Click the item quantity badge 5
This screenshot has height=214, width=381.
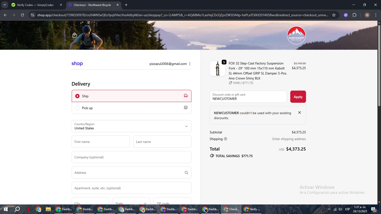coord(224,62)
